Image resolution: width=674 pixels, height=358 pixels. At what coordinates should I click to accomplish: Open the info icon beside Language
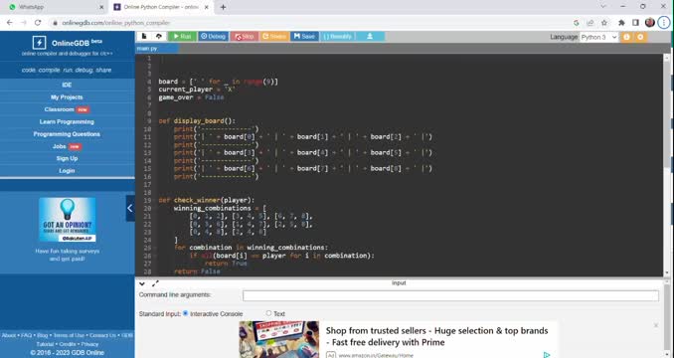626,37
